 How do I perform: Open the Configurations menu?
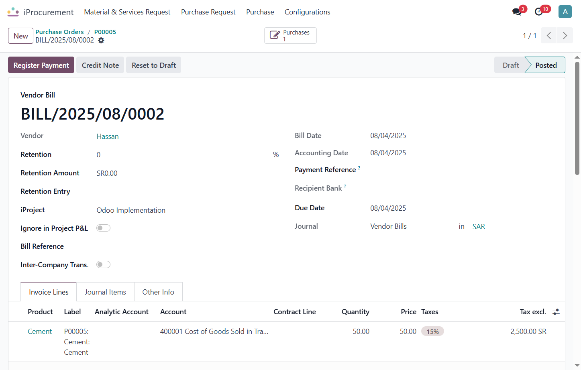pos(308,12)
